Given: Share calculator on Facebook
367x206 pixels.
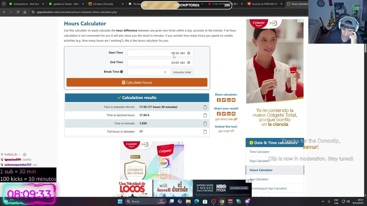Looking at the screenshot, I should tap(219, 100).
